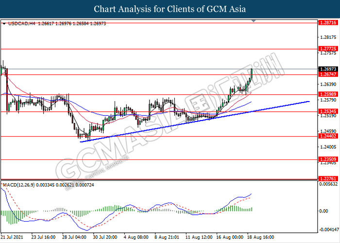Screen dimensions: 340x243
Task: Click the 1.24402 support price label
Action: point(324,137)
